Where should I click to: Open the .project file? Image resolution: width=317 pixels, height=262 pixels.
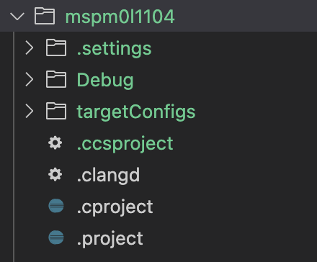tap(110, 238)
